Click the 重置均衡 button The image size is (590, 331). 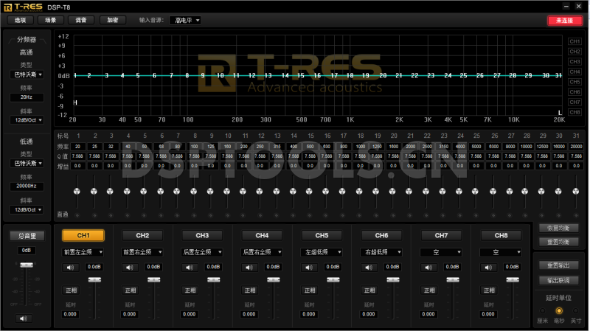558,242
